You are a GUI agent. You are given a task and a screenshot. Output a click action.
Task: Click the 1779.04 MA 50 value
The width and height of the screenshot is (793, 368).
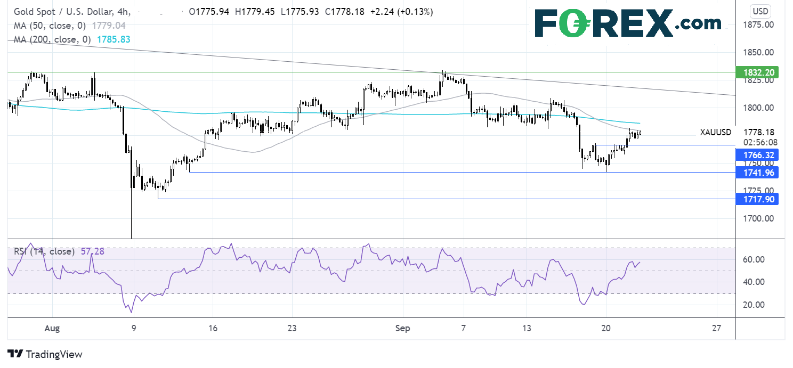coord(110,25)
